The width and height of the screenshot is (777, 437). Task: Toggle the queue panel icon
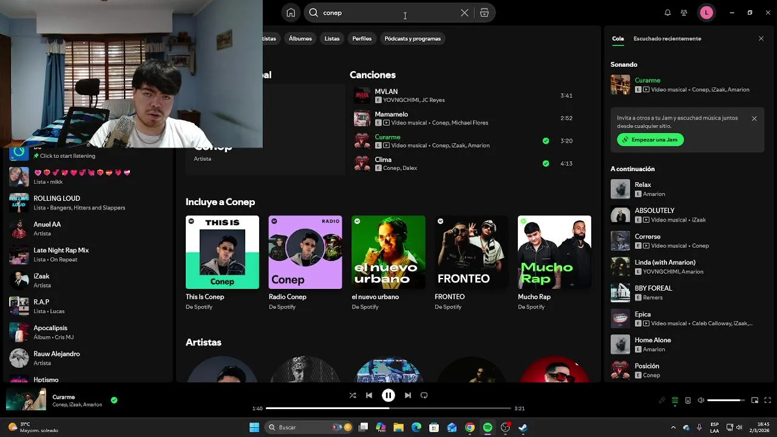(675, 401)
